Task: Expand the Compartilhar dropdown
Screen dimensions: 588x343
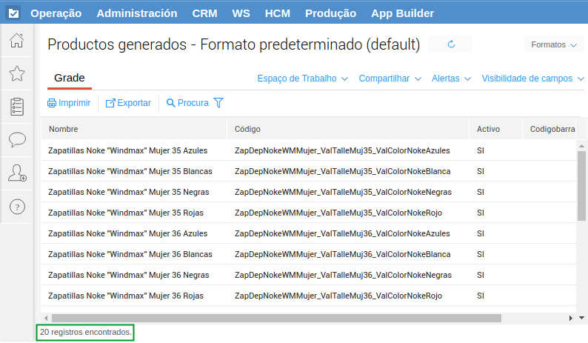Action: point(390,79)
